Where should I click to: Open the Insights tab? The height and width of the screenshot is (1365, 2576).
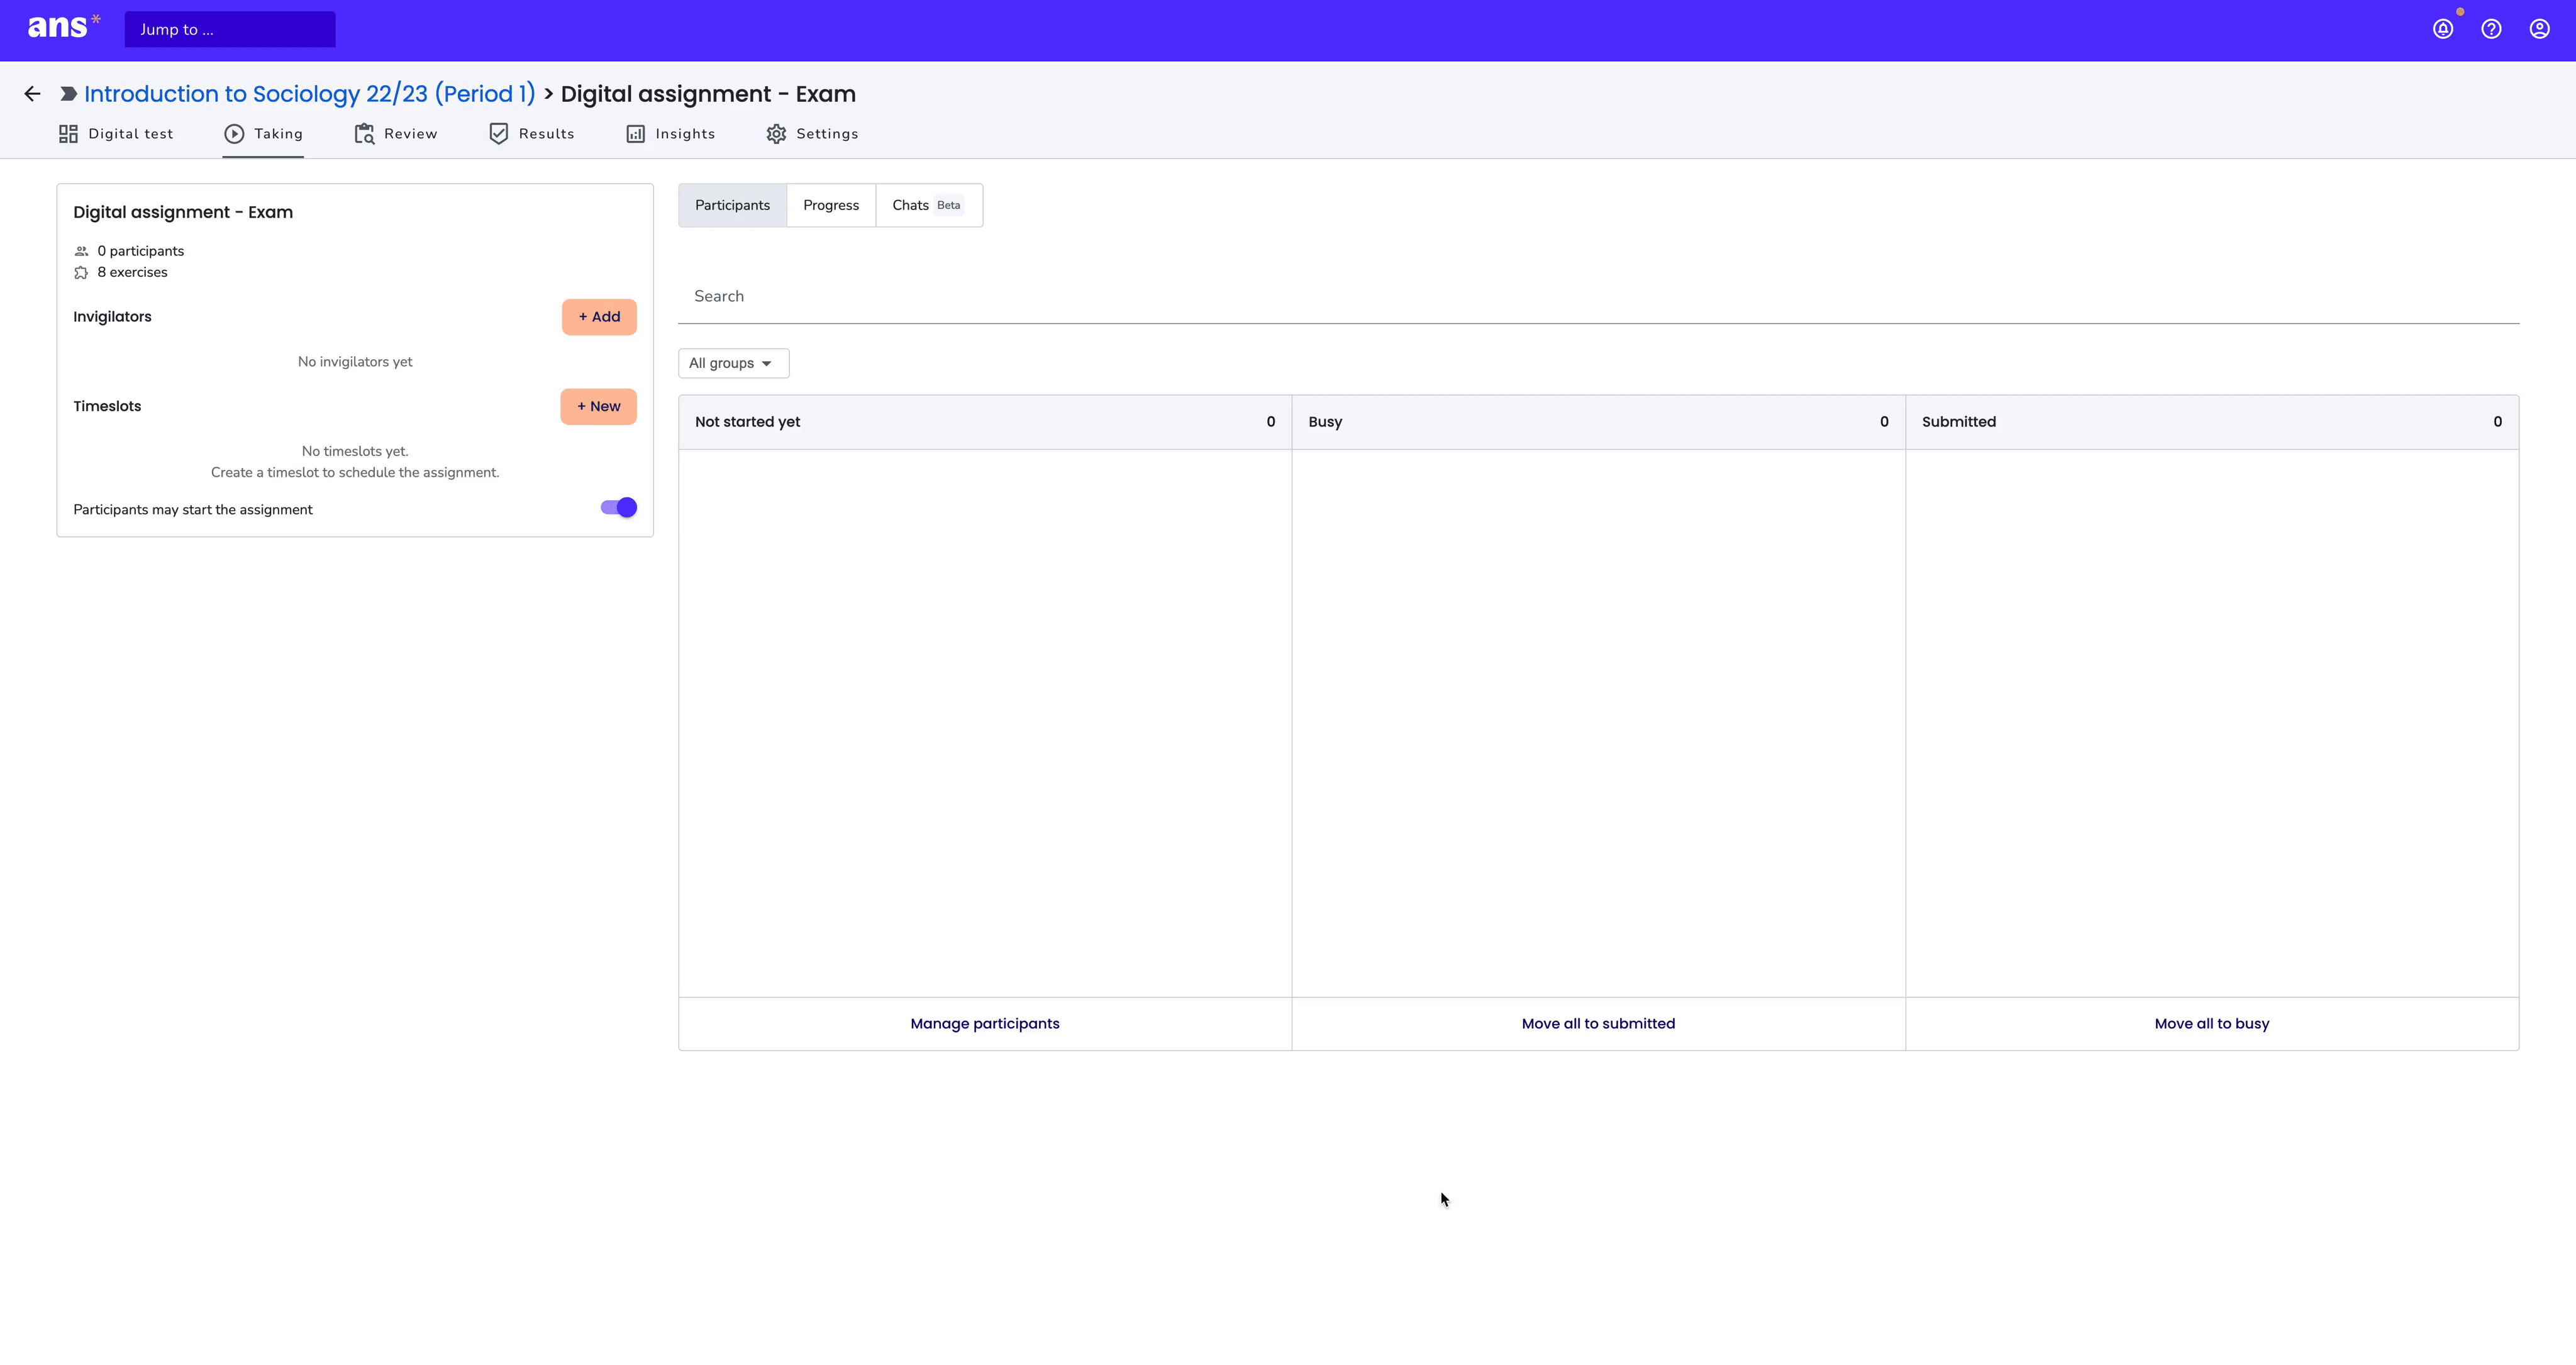(670, 134)
